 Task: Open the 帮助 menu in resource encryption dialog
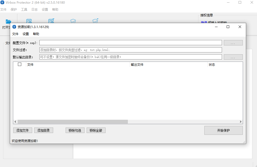[x=36, y=34]
